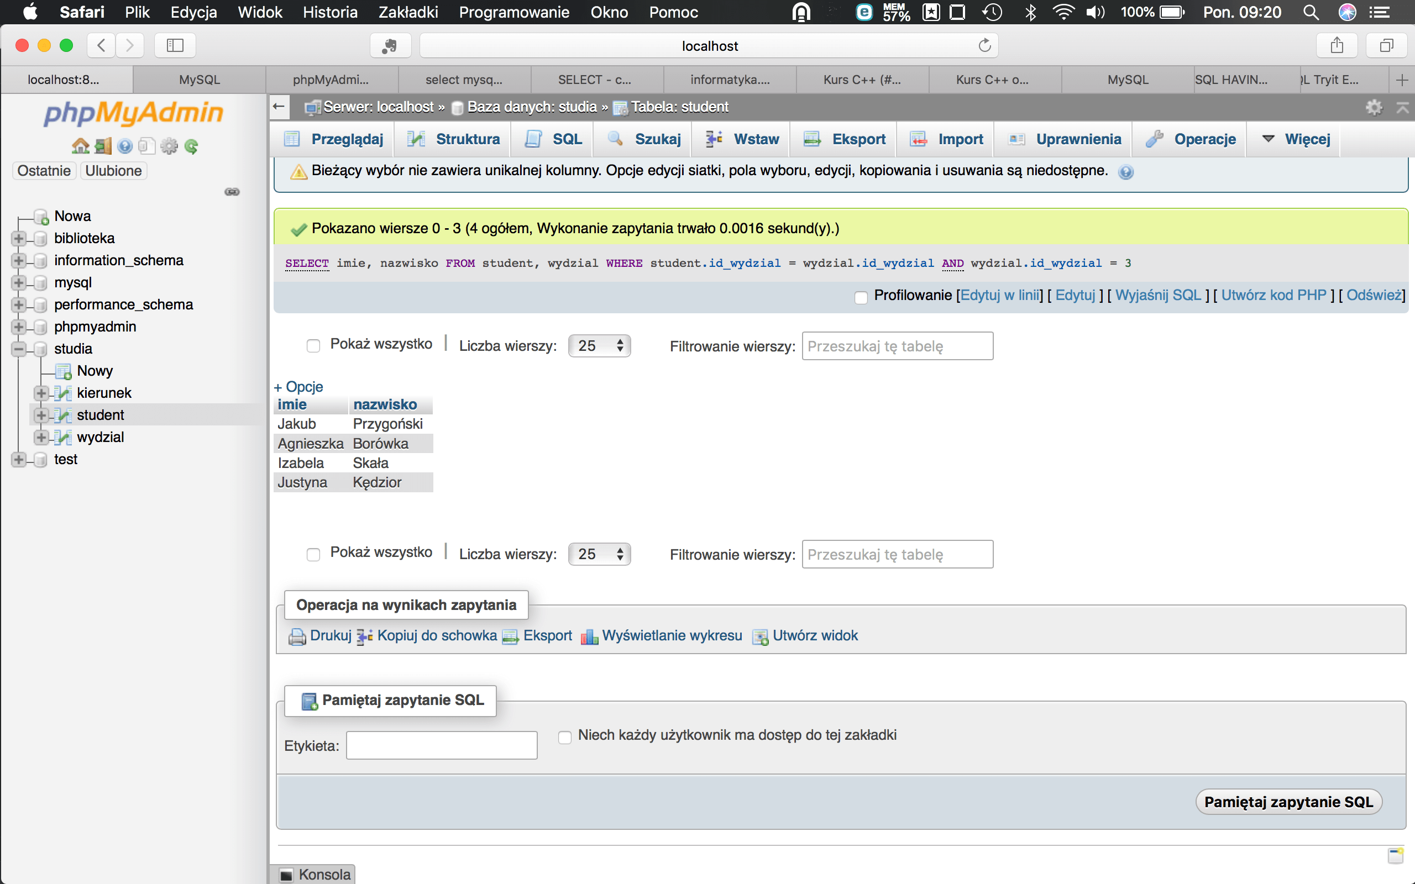This screenshot has height=884, width=1415.
Task: Click the Eksport icon in query results operations
Action: coord(511,636)
